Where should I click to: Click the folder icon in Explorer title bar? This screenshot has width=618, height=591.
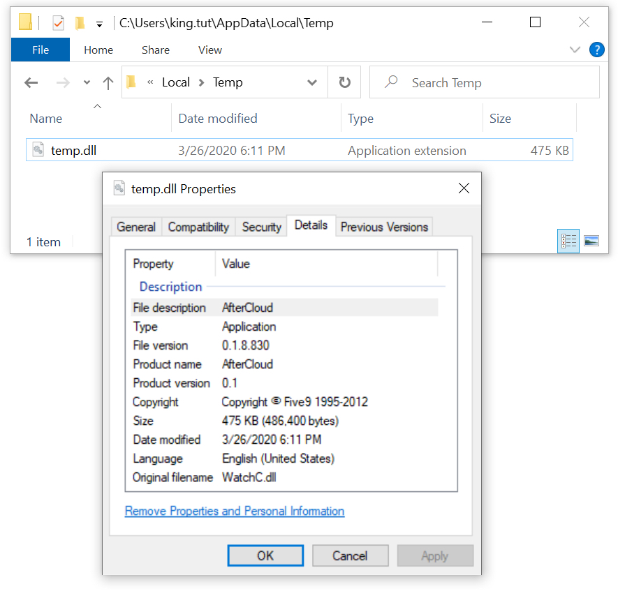point(26,22)
